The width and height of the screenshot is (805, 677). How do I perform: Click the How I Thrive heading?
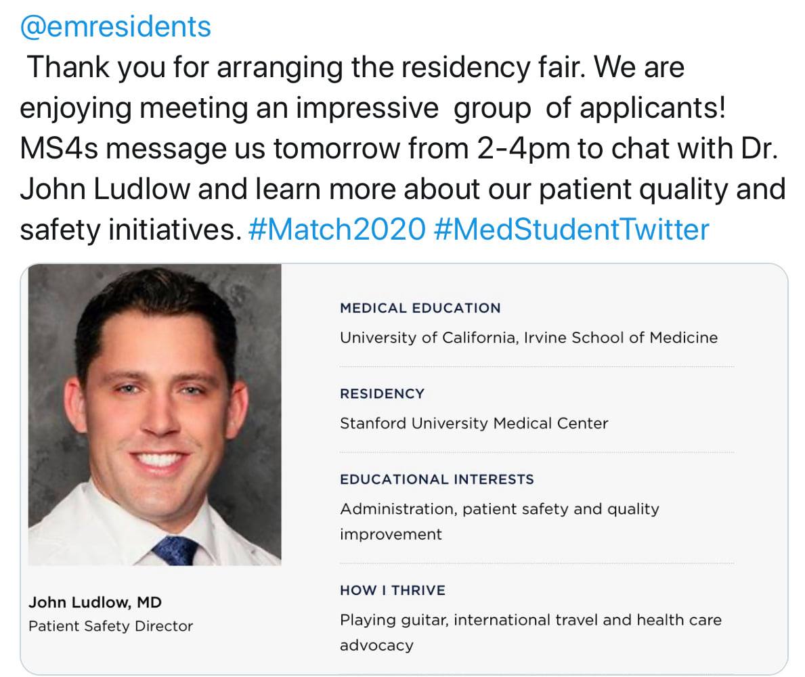coord(393,590)
